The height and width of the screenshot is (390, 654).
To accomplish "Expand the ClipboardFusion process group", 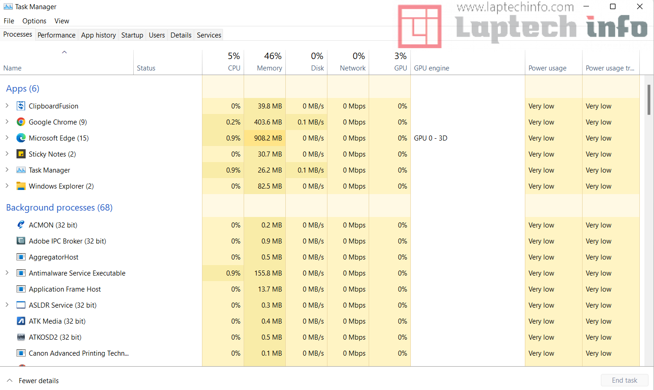I will (x=7, y=106).
